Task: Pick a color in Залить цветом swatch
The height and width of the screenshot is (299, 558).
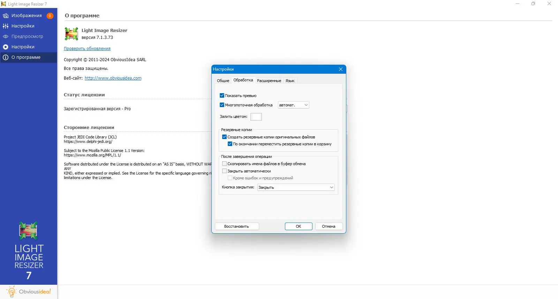Action: pyautogui.click(x=256, y=117)
